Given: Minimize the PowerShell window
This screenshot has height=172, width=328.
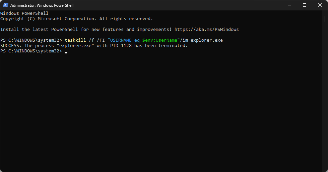Looking at the screenshot, I should (x=288, y=5).
